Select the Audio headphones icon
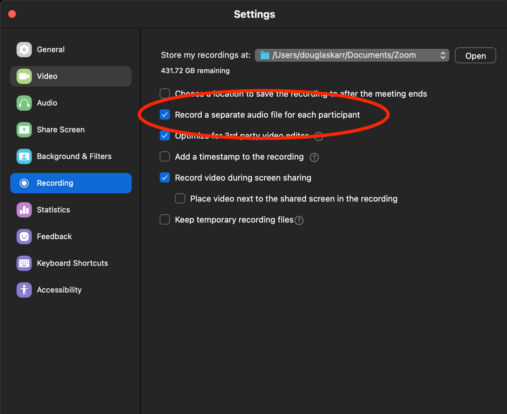This screenshot has width=507, height=414. [x=24, y=103]
